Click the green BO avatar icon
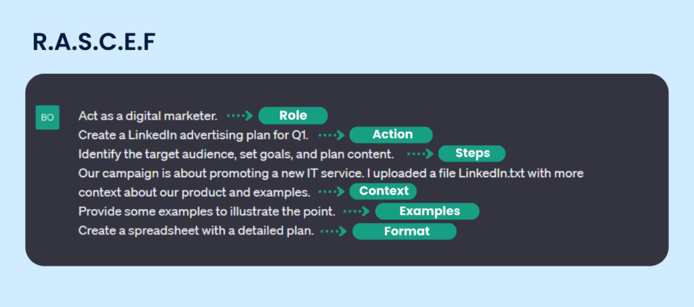 (x=47, y=117)
